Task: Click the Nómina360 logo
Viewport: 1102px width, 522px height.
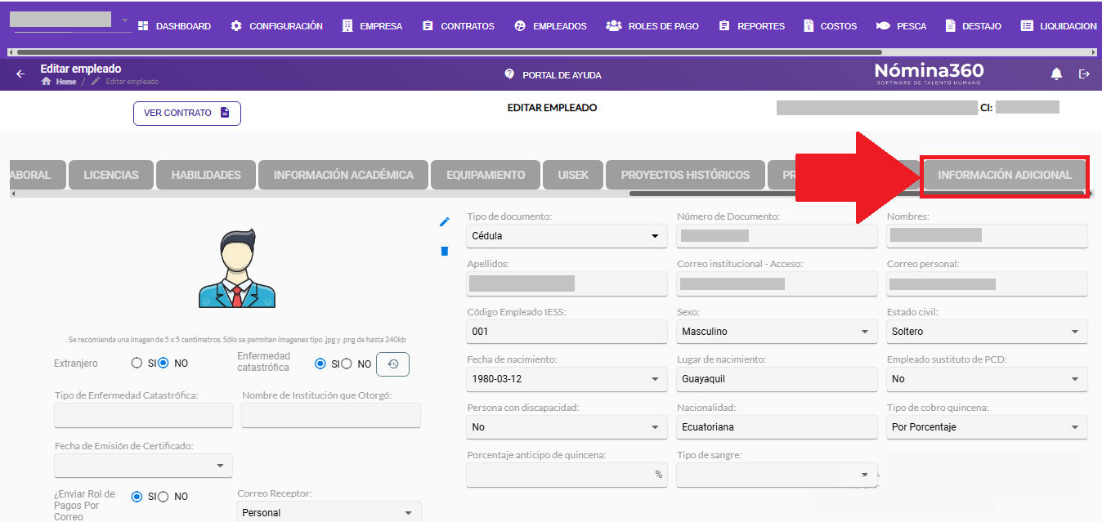Action: [x=929, y=73]
